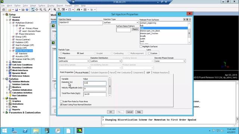Click the gray display options square icon
Viewport: 239px width, 134px height.
[x=85, y=10]
